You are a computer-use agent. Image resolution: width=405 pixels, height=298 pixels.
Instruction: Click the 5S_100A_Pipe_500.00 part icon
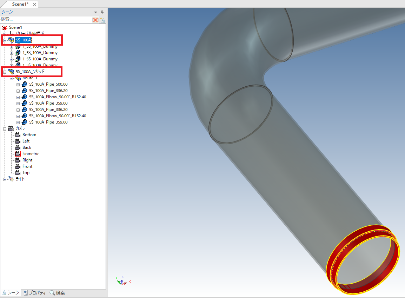tap(25, 84)
